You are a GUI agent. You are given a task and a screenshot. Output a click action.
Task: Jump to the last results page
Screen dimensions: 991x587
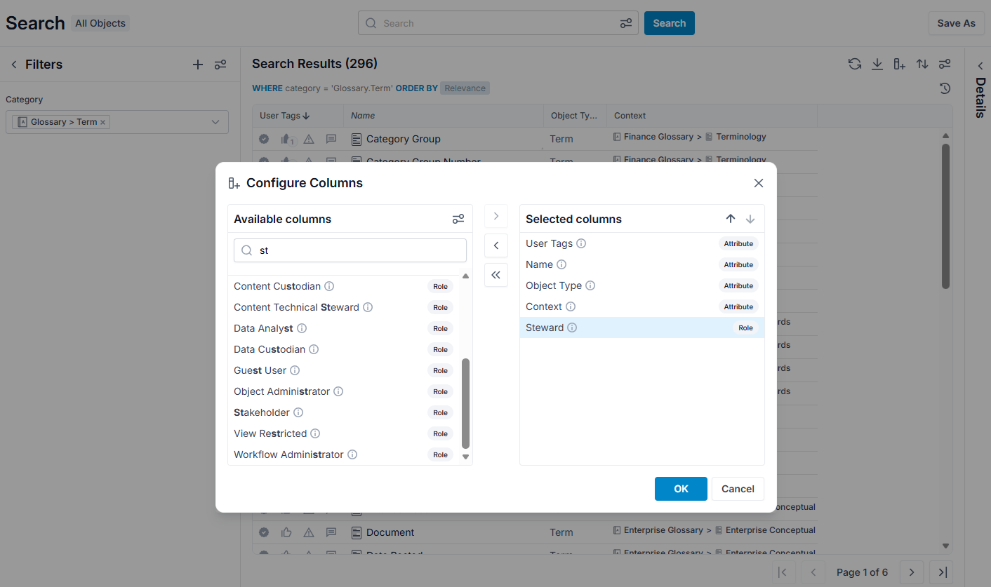pyautogui.click(x=941, y=572)
